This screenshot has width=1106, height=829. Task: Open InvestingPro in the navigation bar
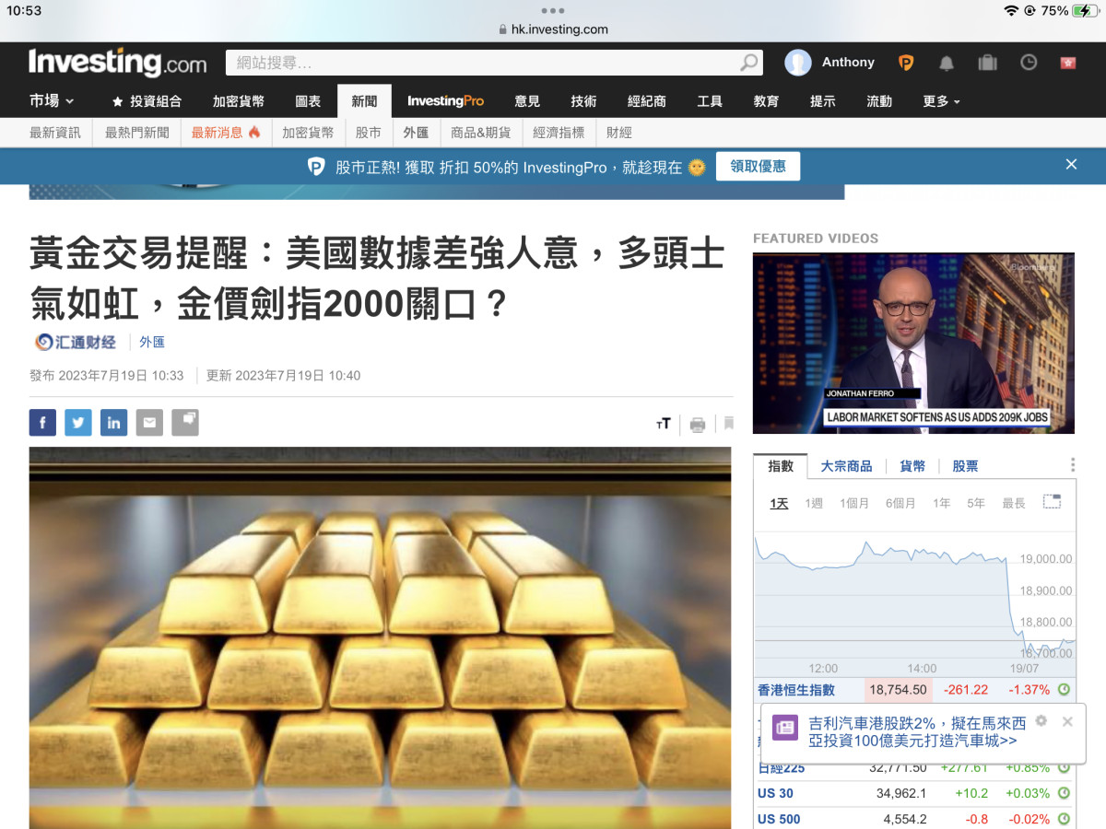tap(445, 101)
